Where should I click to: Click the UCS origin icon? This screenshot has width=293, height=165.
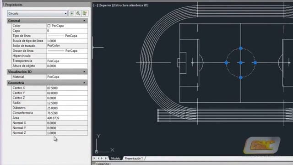(97, 152)
